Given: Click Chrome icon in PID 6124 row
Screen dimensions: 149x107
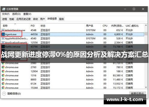Looking at the screenshot, I should [3, 84].
